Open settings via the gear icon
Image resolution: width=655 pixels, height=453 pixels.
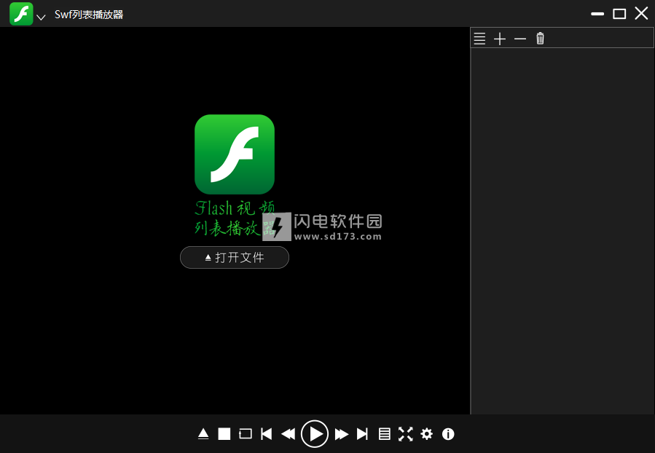point(426,434)
